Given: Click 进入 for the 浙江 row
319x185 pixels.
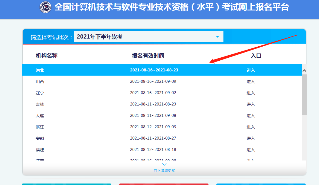Looking at the screenshot, I should (251, 127).
